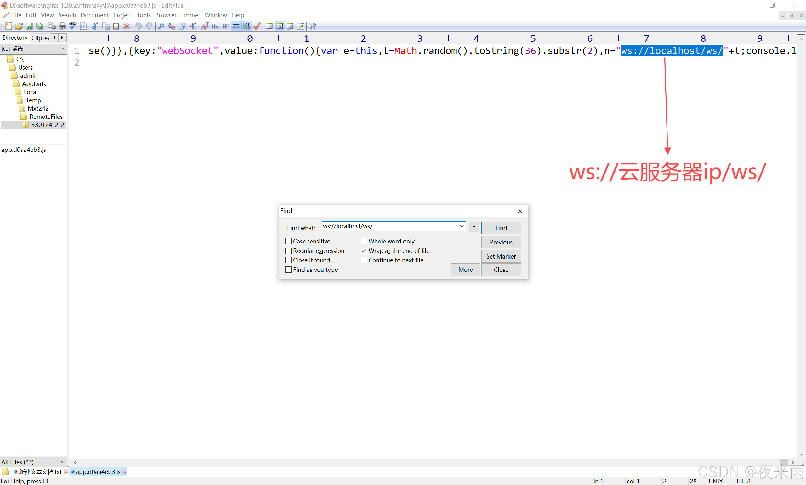Open the Find what history dropdown
The image size is (806, 485).
(x=462, y=226)
